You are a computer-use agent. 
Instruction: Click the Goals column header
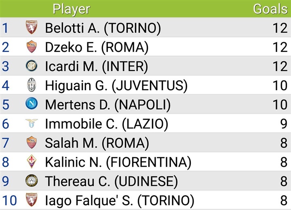click(270, 8)
